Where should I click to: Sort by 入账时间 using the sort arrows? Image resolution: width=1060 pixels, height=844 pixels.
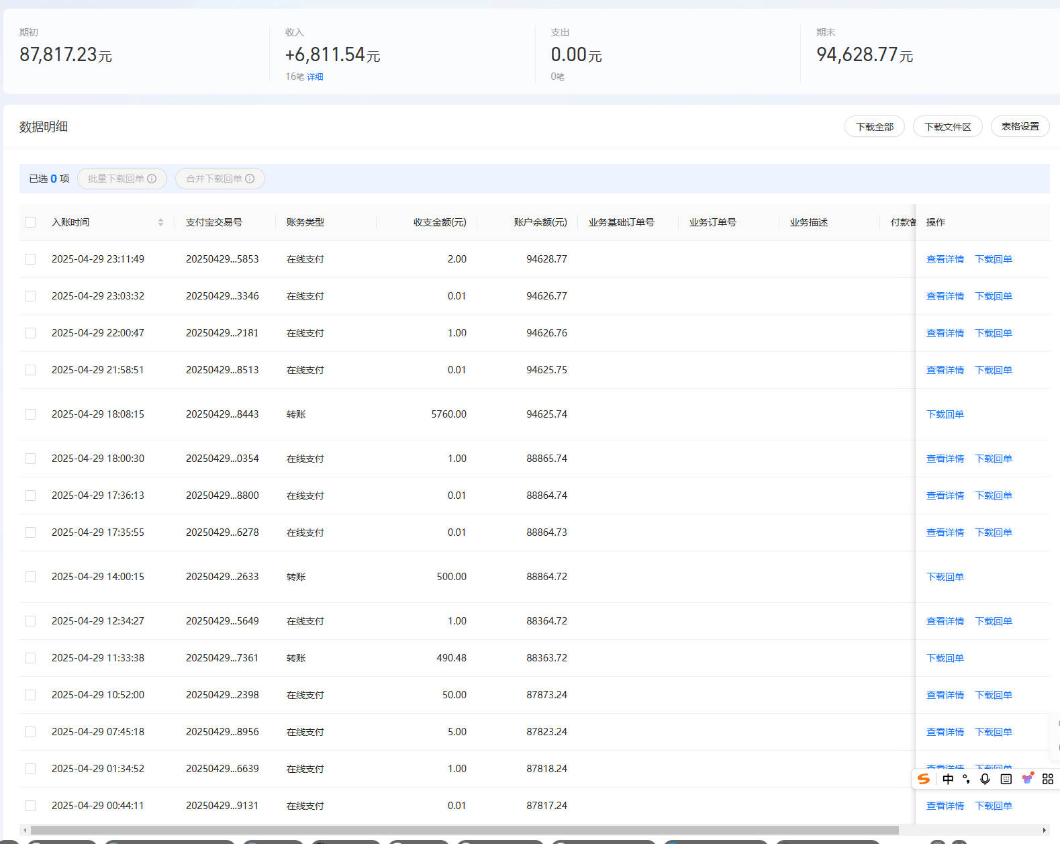tap(160, 222)
